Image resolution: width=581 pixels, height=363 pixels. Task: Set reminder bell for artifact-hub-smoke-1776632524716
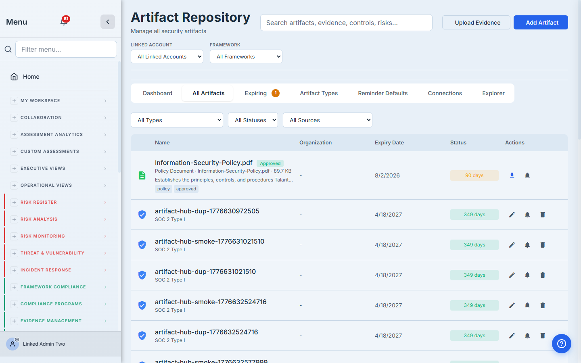(x=527, y=305)
